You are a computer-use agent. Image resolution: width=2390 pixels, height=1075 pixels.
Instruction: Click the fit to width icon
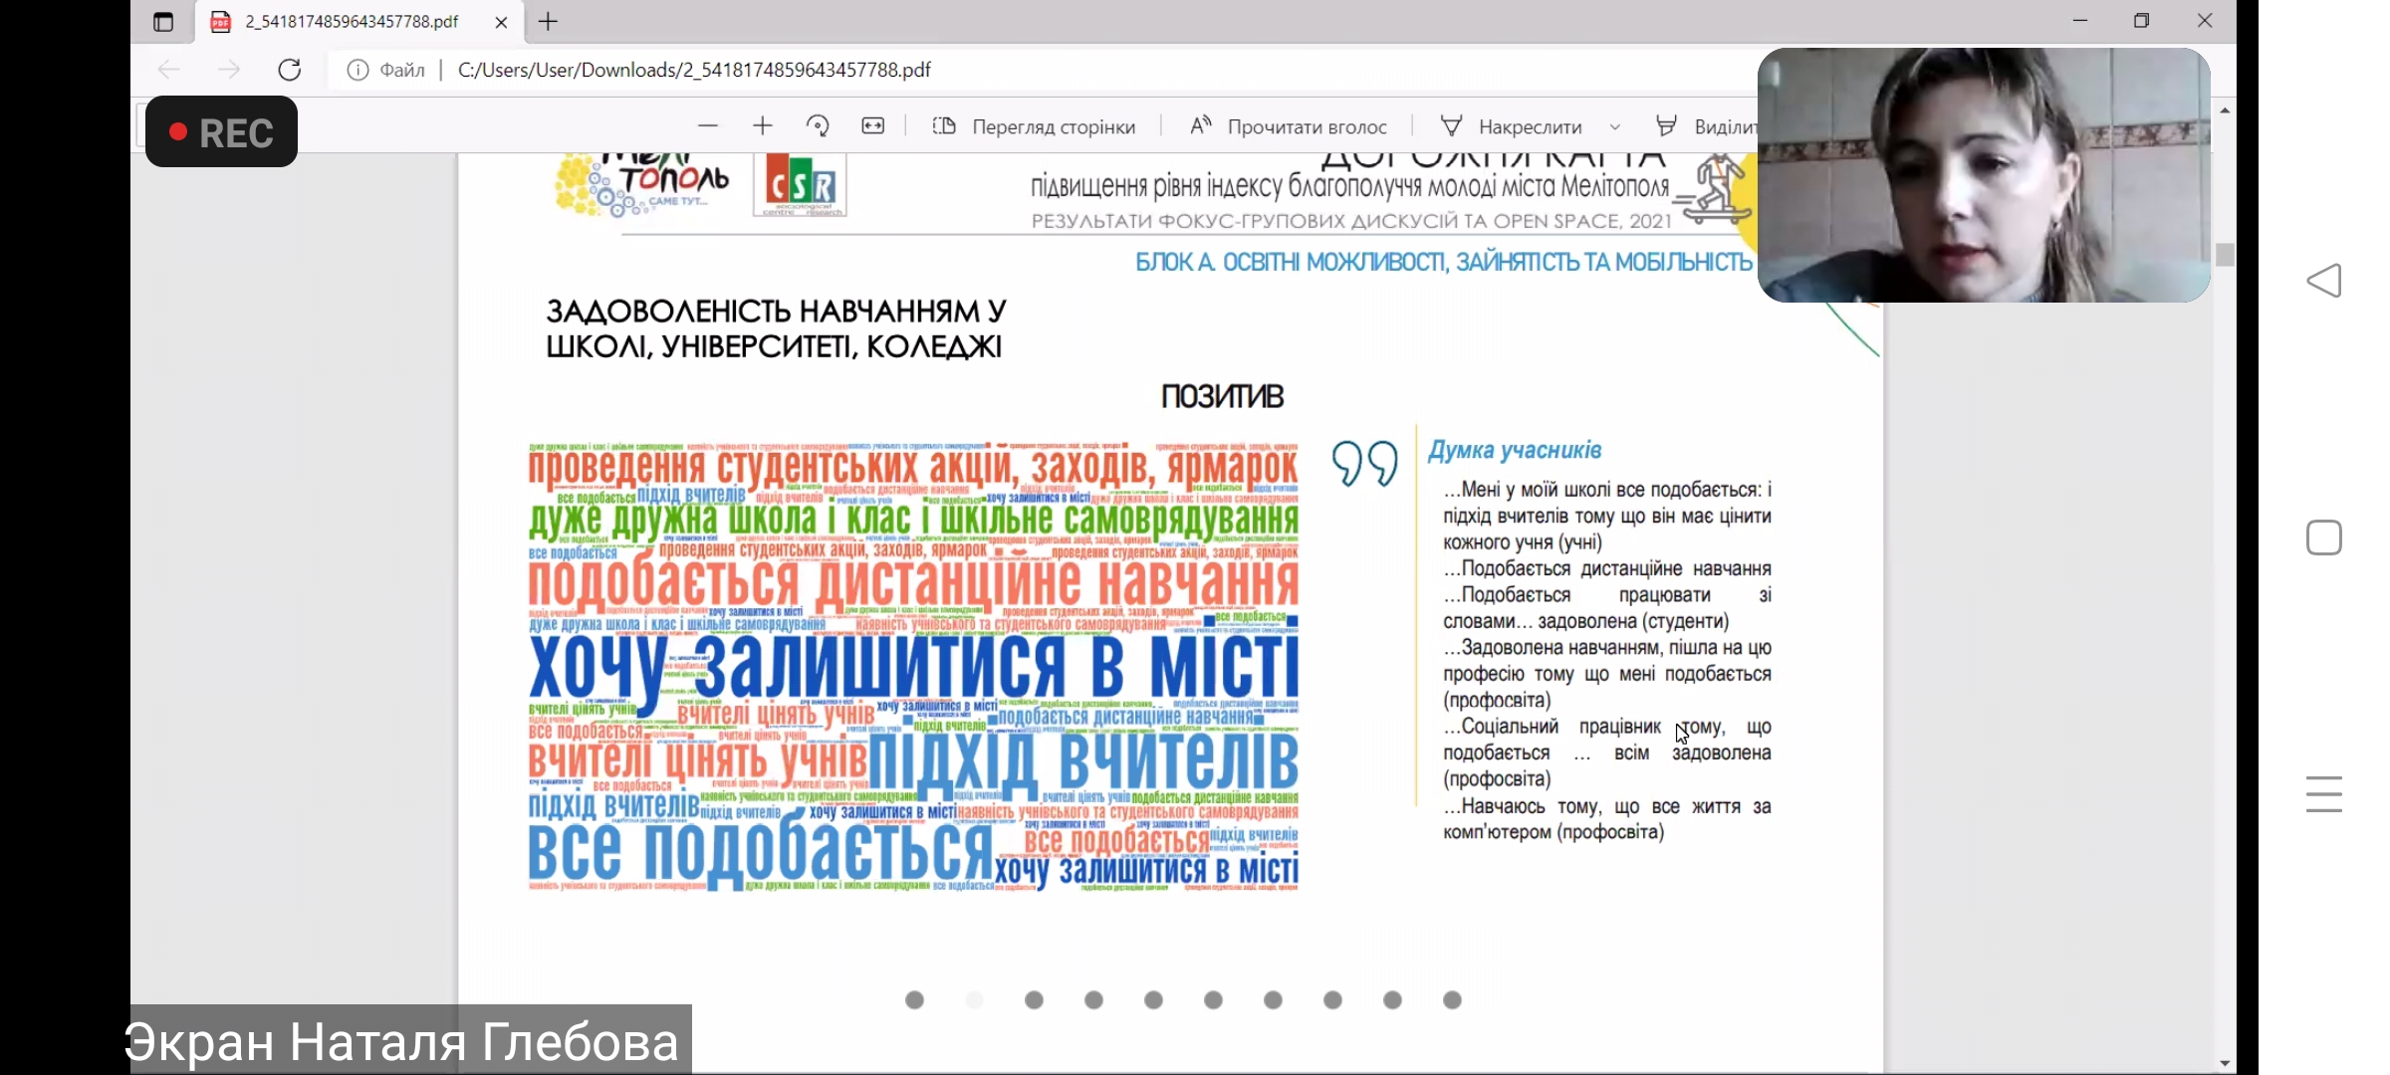pos(873,126)
